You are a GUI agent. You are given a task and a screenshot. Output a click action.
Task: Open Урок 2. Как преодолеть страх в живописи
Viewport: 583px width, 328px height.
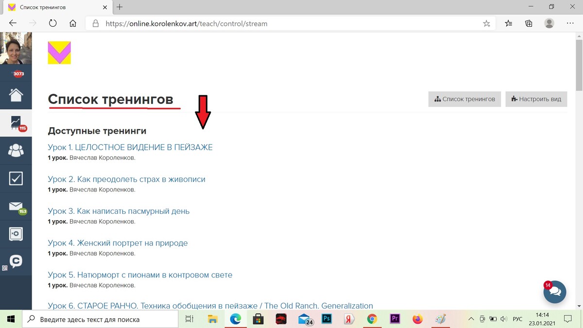(x=126, y=179)
